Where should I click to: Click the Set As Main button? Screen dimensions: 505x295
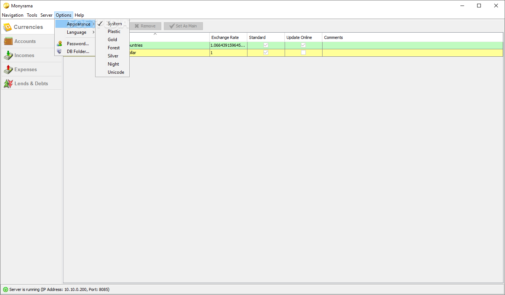point(183,26)
